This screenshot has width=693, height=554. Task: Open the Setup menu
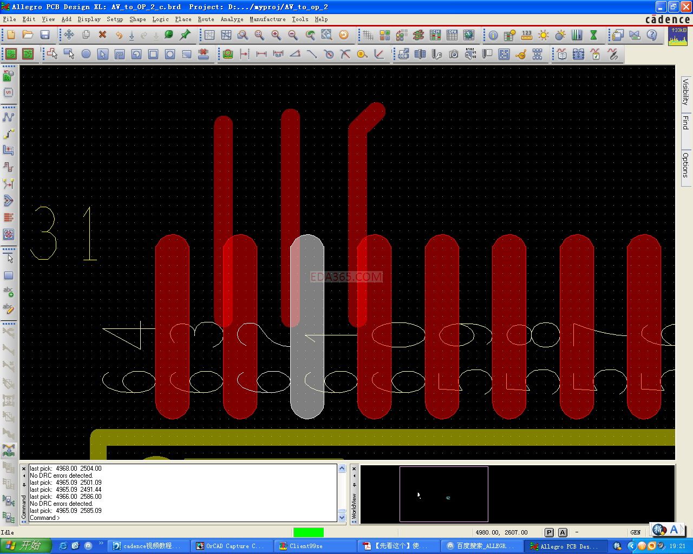point(115,19)
